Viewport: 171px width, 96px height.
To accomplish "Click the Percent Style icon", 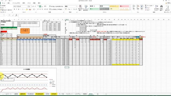I will pyautogui.click(x=69, y=9).
